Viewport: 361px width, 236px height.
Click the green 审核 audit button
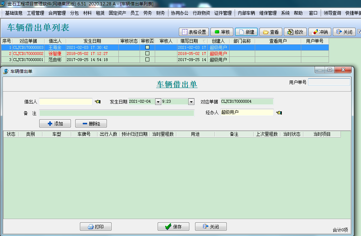222,32
